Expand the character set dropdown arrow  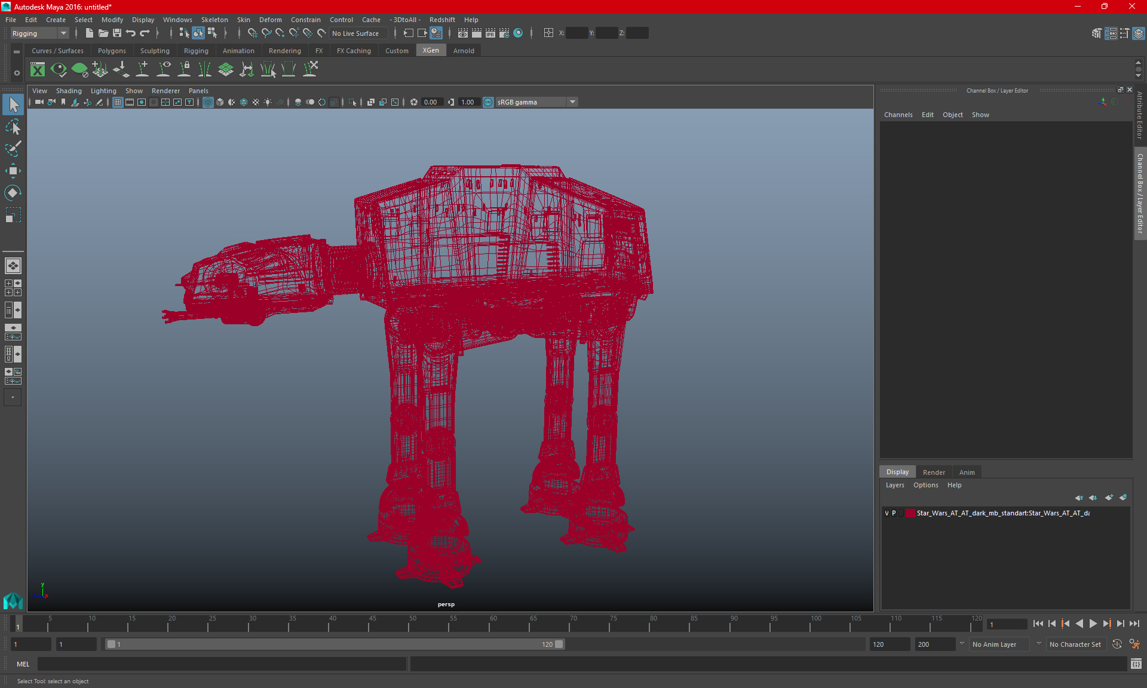(1039, 644)
